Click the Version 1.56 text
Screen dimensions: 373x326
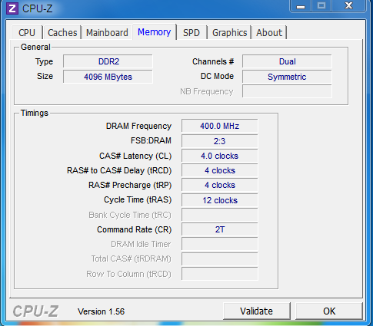coord(101,311)
